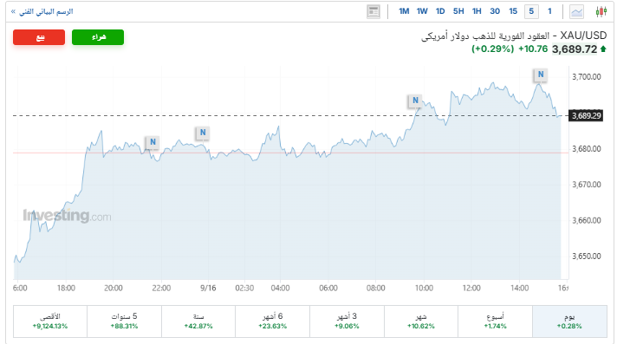Screen dimensions: 617x344
Task: Select the 5 minute timeframe
Action: point(531,11)
